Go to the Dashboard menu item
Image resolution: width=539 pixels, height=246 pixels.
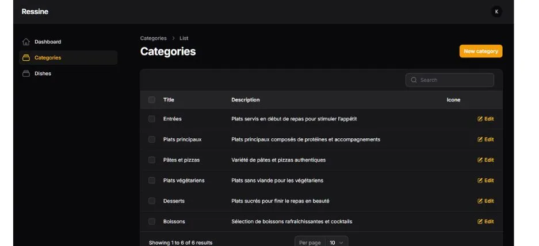click(47, 42)
